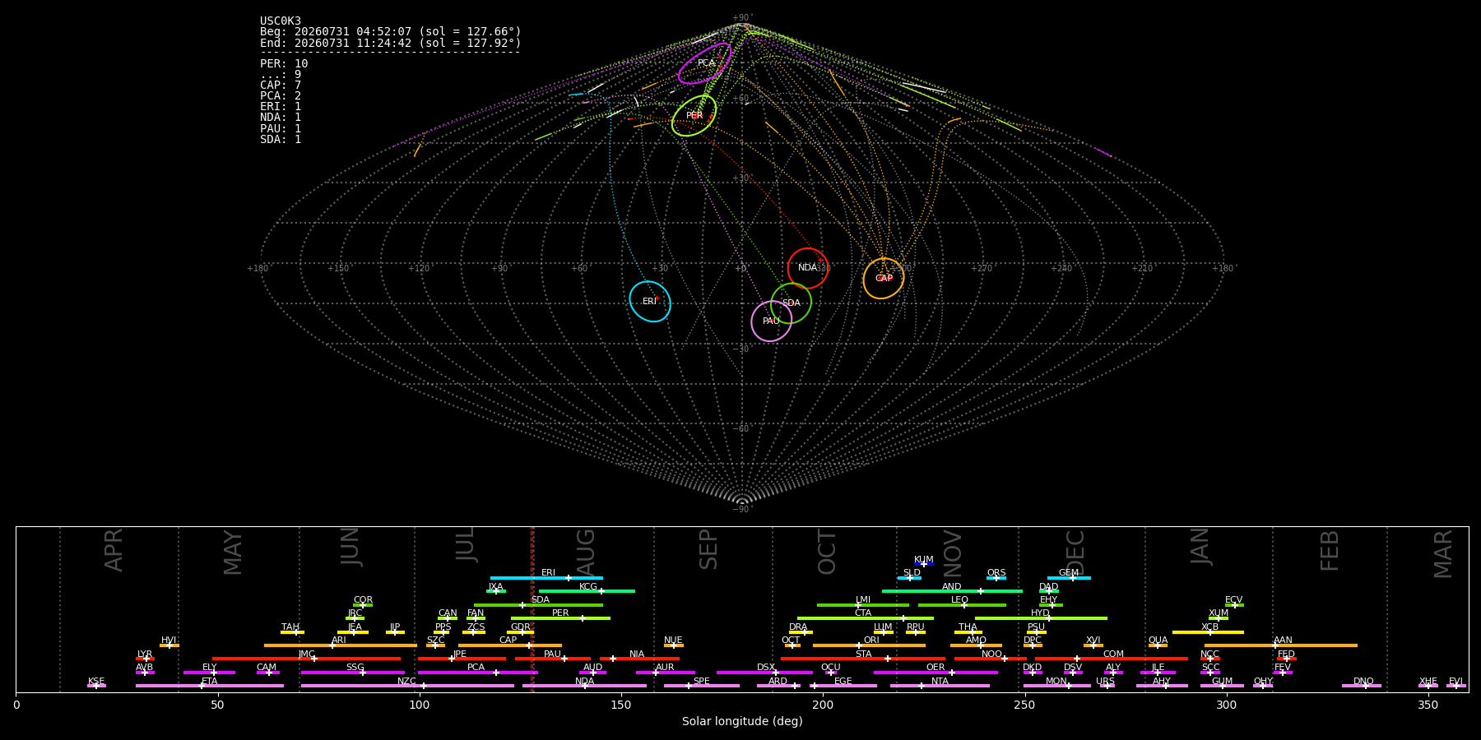Screen dimensions: 1481x740
Task: Select the STA shower bar in timeline
Action: click(863, 659)
